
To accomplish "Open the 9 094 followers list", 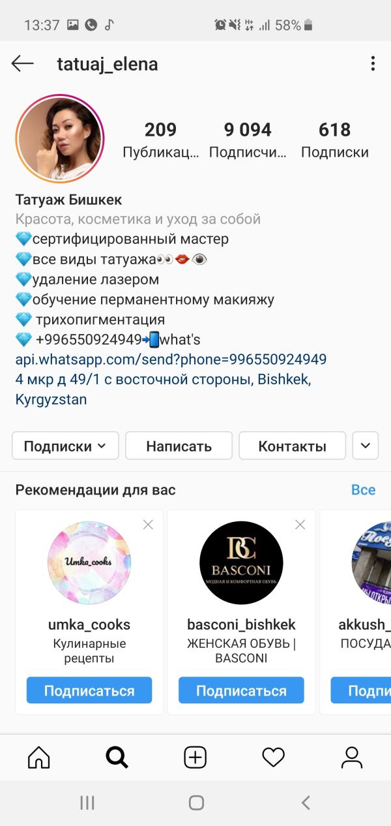I will [x=248, y=140].
